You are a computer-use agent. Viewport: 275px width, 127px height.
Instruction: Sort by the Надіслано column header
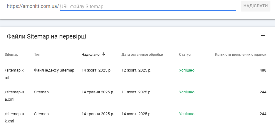(x=91, y=55)
